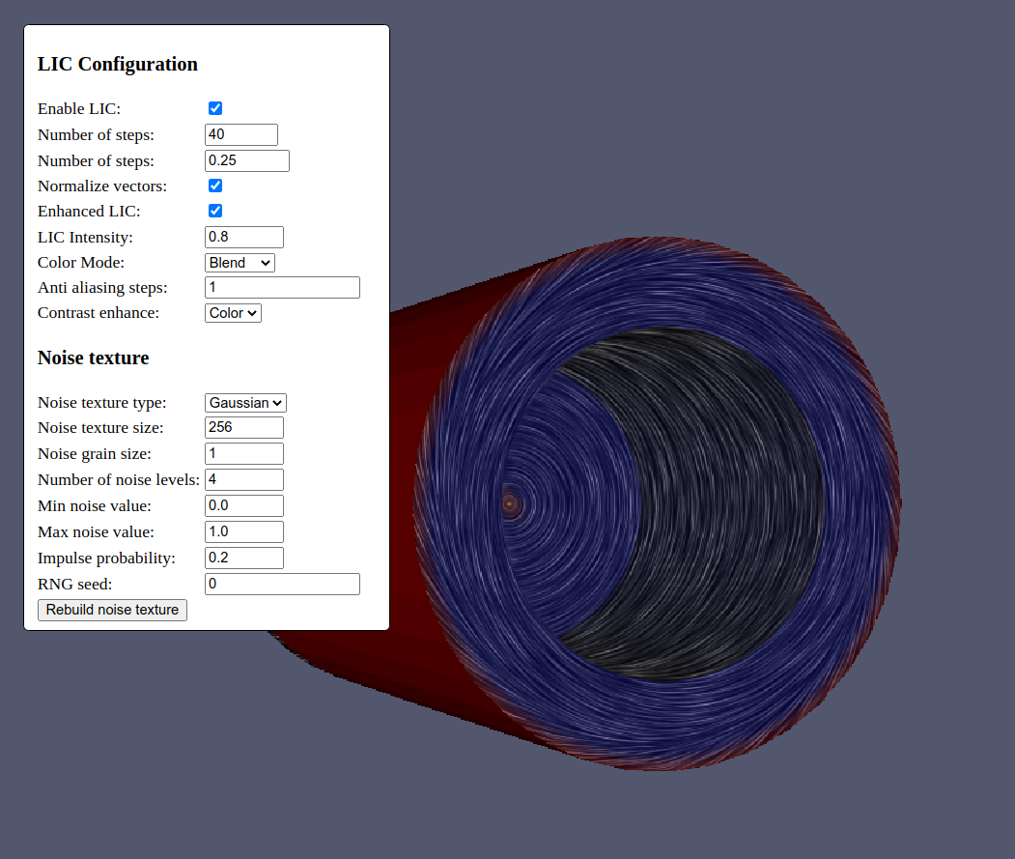
Task: Click the Number of noise levels field
Action: pos(243,479)
